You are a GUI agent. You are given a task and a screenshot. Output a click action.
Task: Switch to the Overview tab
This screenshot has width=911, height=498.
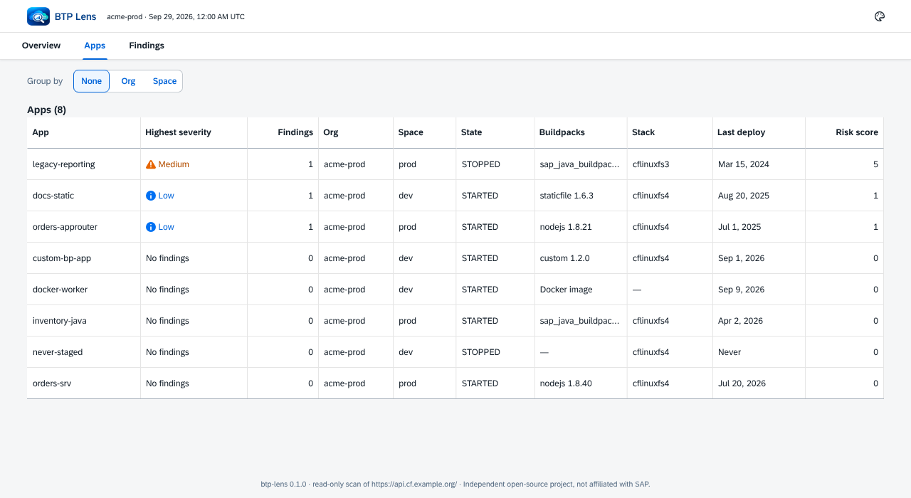click(x=41, y=46)
